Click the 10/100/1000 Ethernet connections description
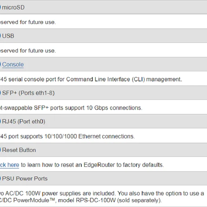This screenshot has height=207, width=207. (67, 136)
